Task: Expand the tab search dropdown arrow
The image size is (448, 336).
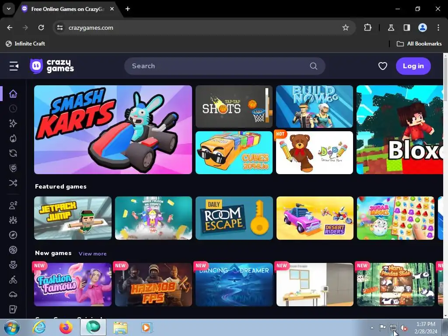Action: click(9, 9)
